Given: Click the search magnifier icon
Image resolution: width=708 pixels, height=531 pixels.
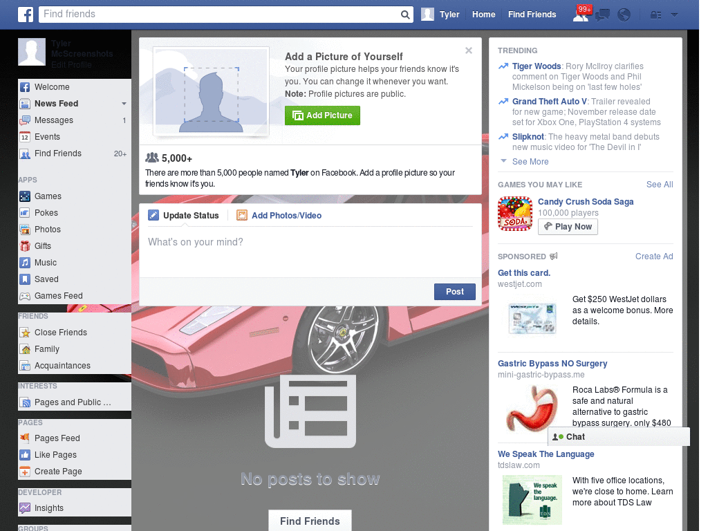Looking at the screenshot, I should 405,15.
